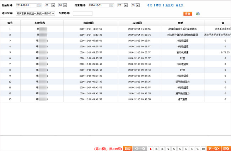Go to page 10 in pagination
231x151 pixels.
[203, 149]
